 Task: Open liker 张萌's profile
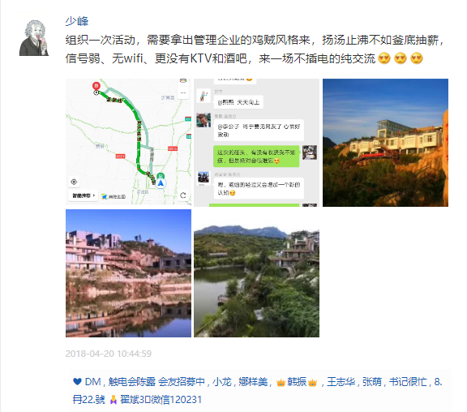pos(372,382)
